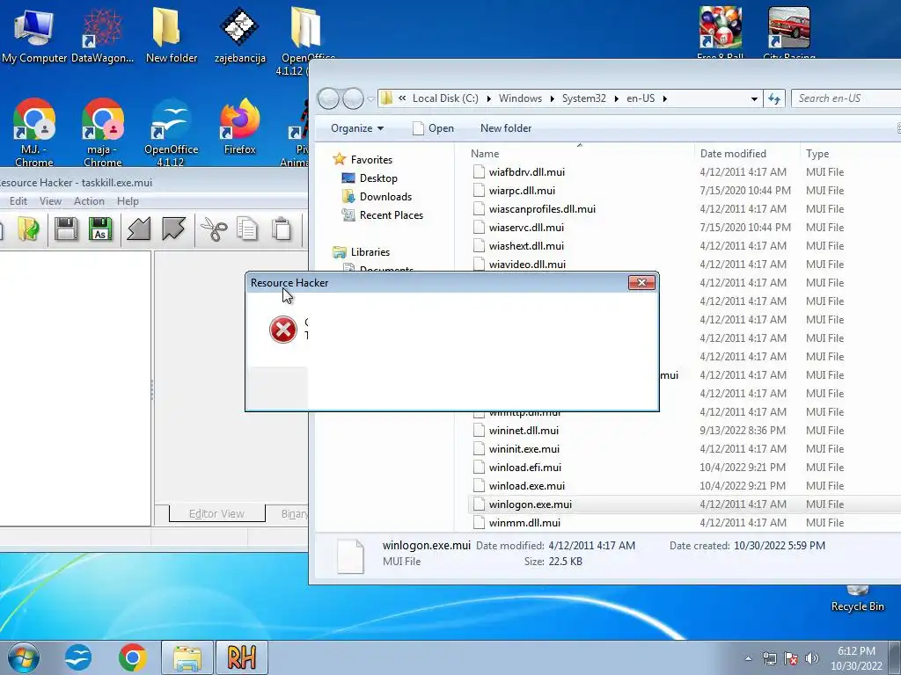The width and height of the screenshot is (901, 675).
Task: Close the Resource Hacker error dialog
Action: [641, 282]
